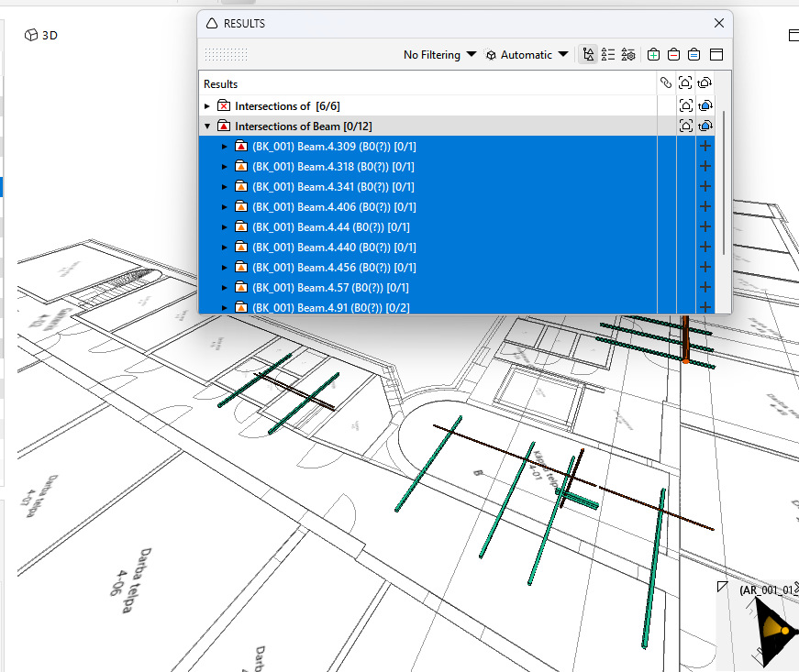Toggle the panel window layout icon
This screenshot has height=672, width=799.
tap(716, 54)
